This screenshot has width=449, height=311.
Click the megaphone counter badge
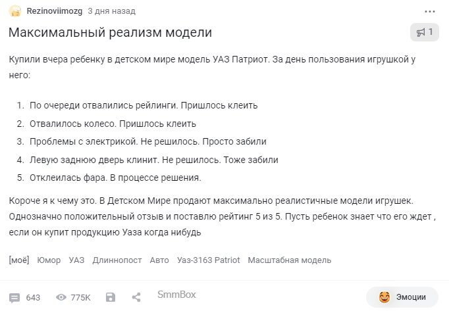tap(425, 32)
